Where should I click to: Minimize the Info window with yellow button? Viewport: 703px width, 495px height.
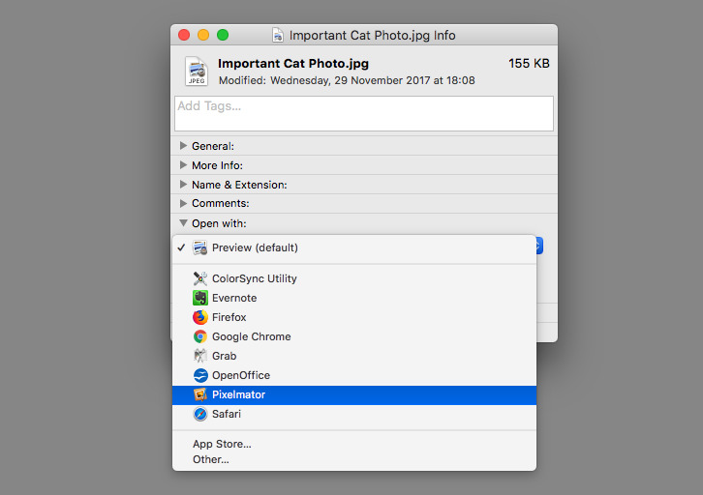click(x=203, y=35)
